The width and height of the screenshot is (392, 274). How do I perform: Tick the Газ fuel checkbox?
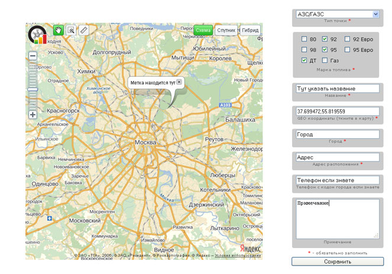pyautogui.click(x=325, y=60)
